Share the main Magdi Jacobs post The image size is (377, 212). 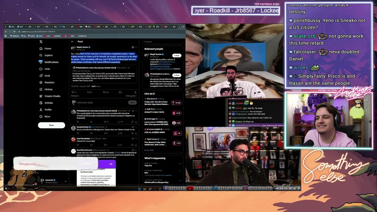(x=135, y=92)
